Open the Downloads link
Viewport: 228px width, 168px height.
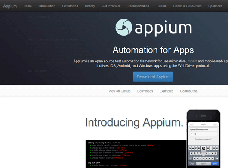click(145, 91)
